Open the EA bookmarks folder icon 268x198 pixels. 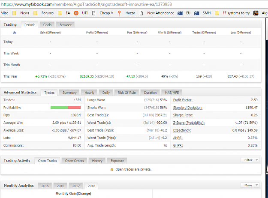pos(60,13)
